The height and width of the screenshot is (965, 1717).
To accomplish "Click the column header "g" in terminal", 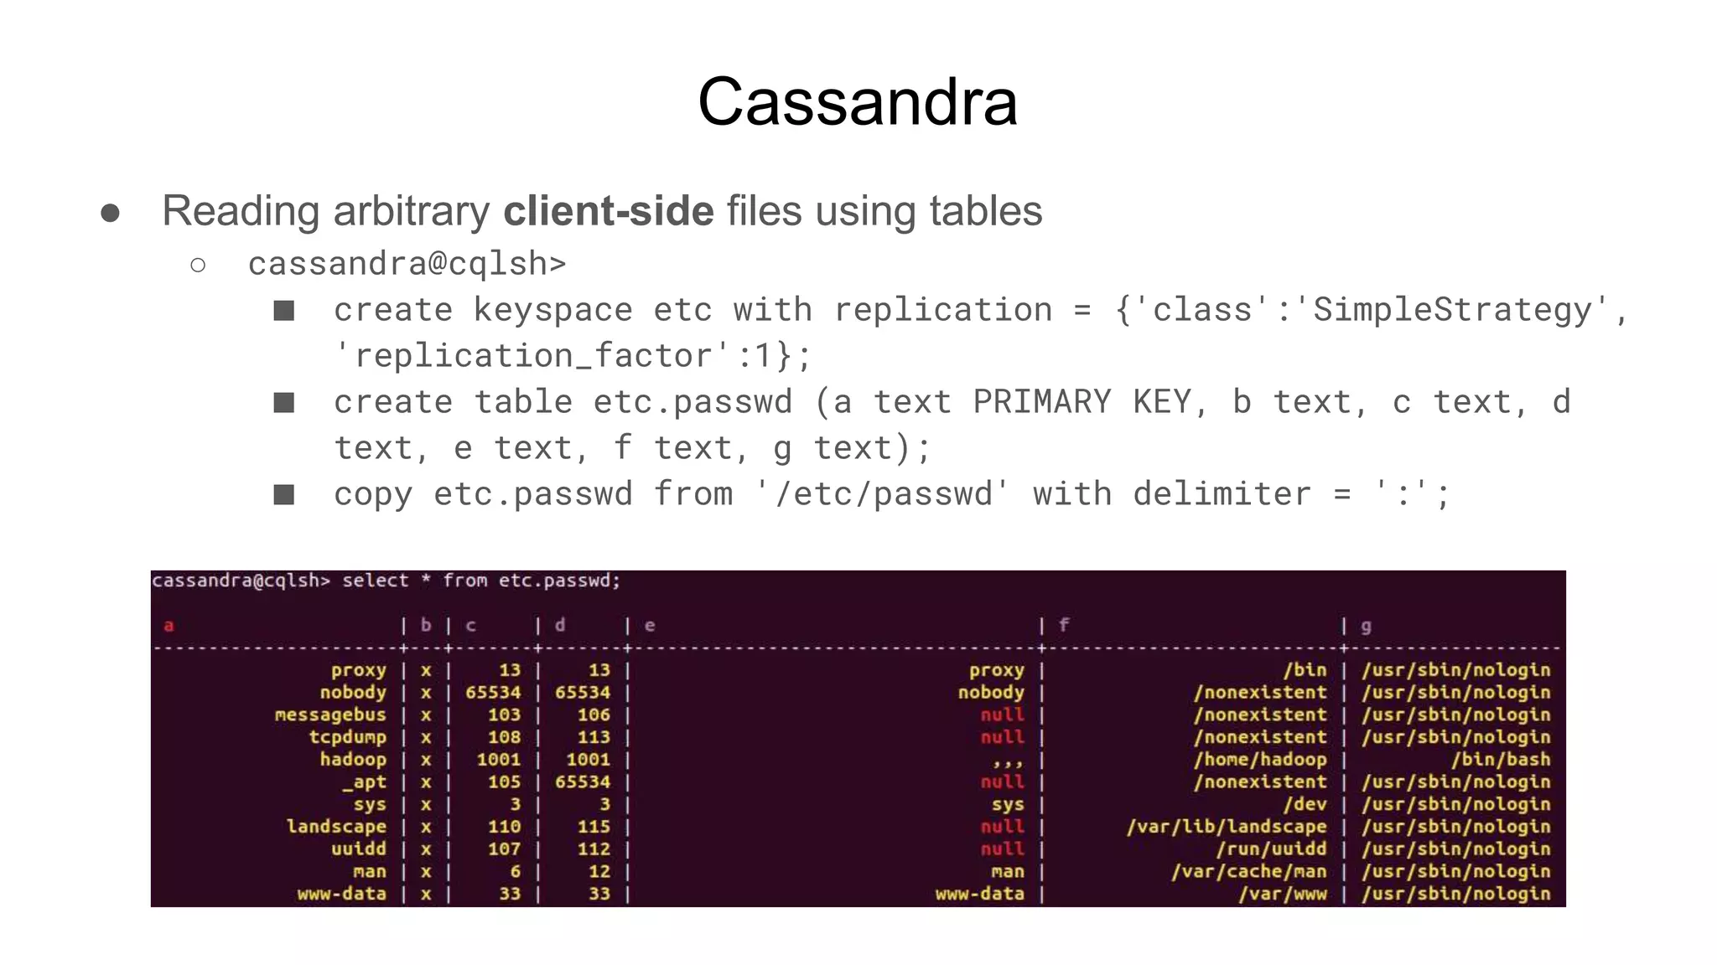I will point(1366,627).
